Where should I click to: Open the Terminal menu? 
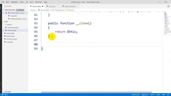[38, 2]
